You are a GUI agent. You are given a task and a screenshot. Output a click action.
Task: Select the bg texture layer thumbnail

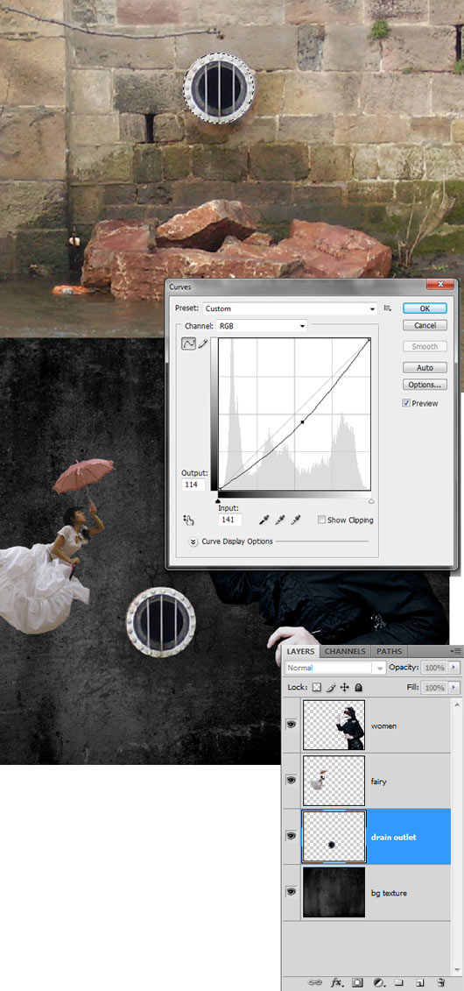point(334,892)
